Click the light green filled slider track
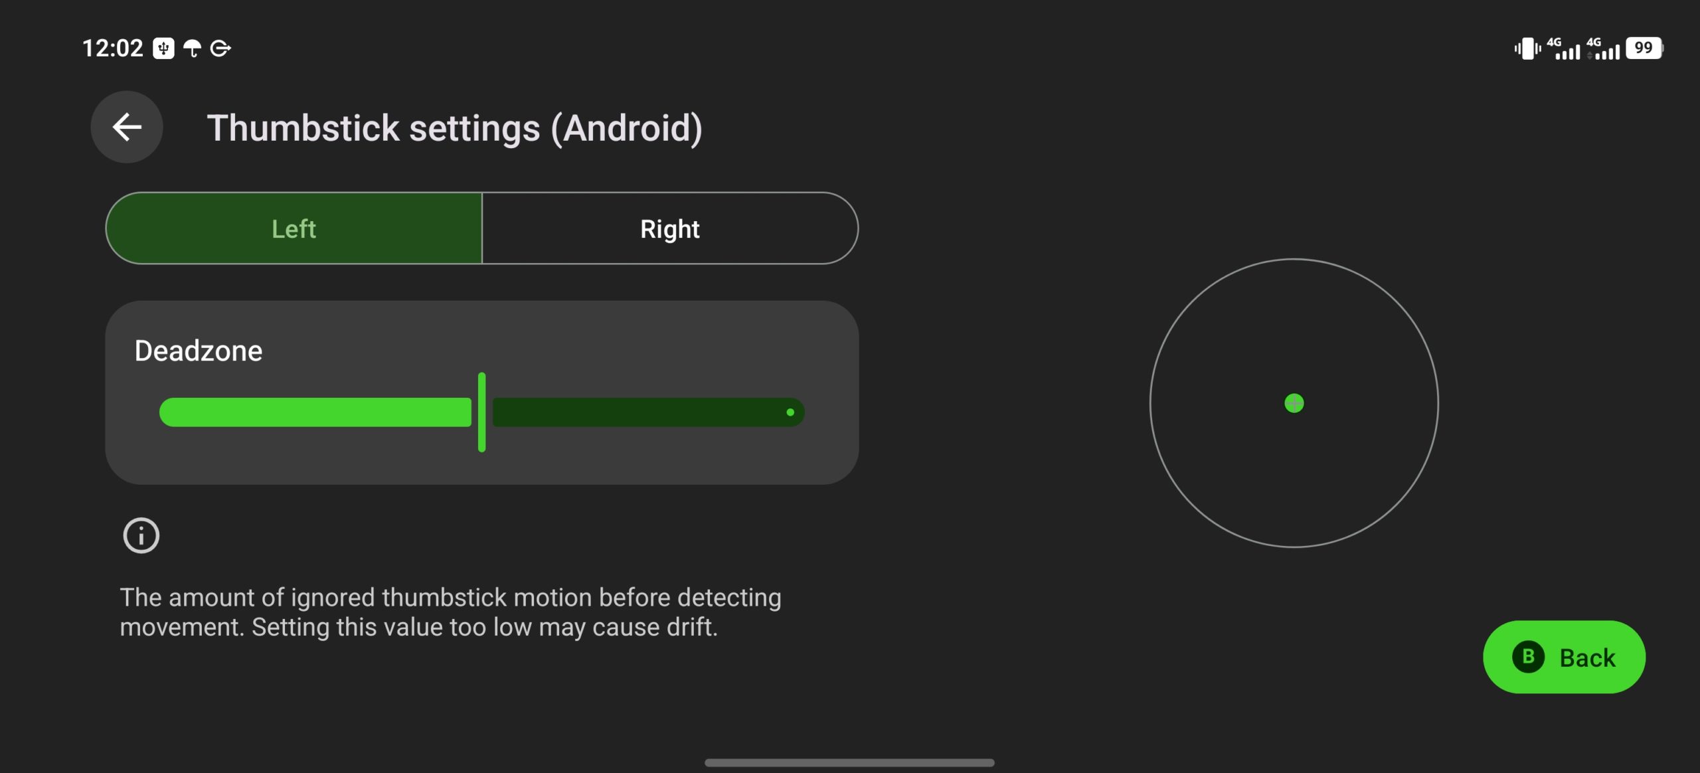 tap(315, 412)
